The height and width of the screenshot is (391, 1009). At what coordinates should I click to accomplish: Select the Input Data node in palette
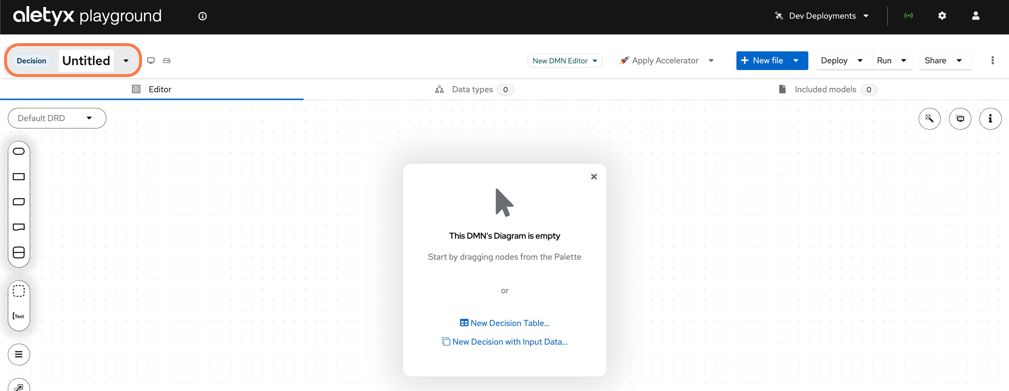click(x=19, y=151)
